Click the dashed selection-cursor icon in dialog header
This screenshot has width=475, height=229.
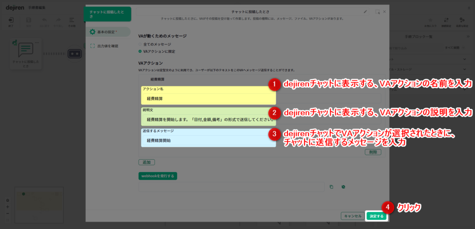[378, 12]
